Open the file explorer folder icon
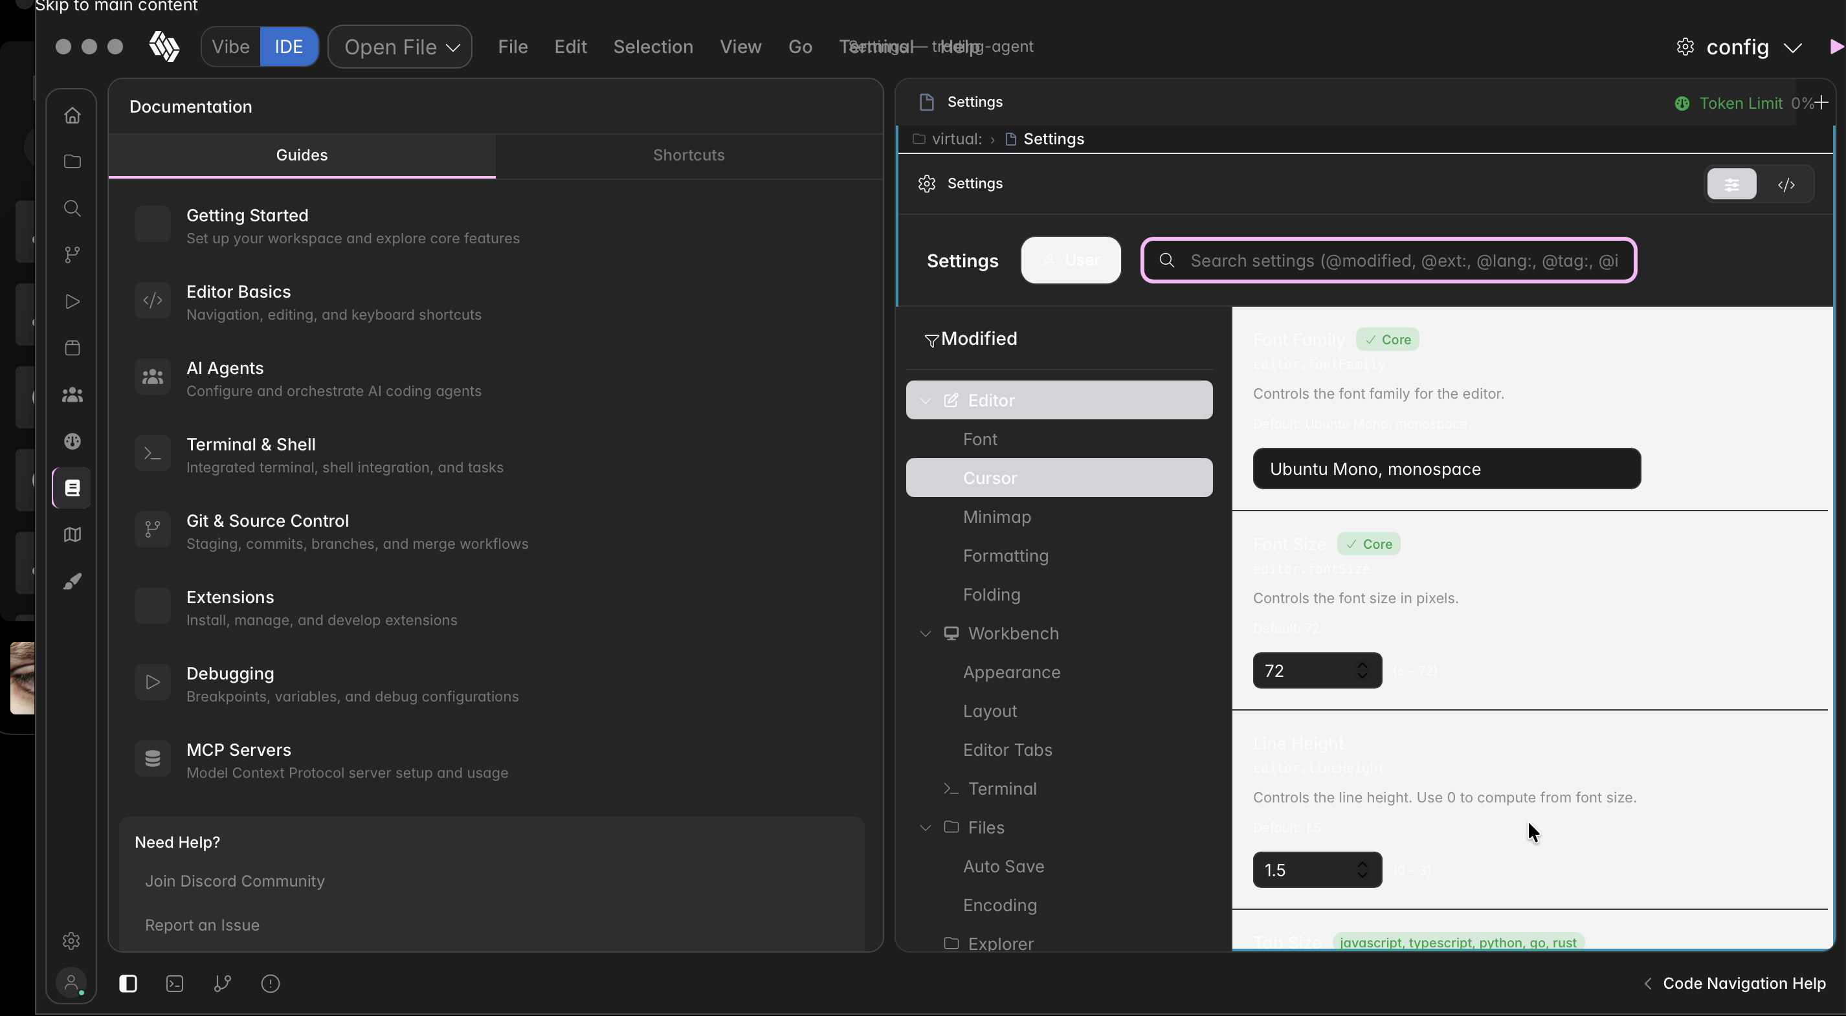The image size is (1846, 1016). point(72,162)
